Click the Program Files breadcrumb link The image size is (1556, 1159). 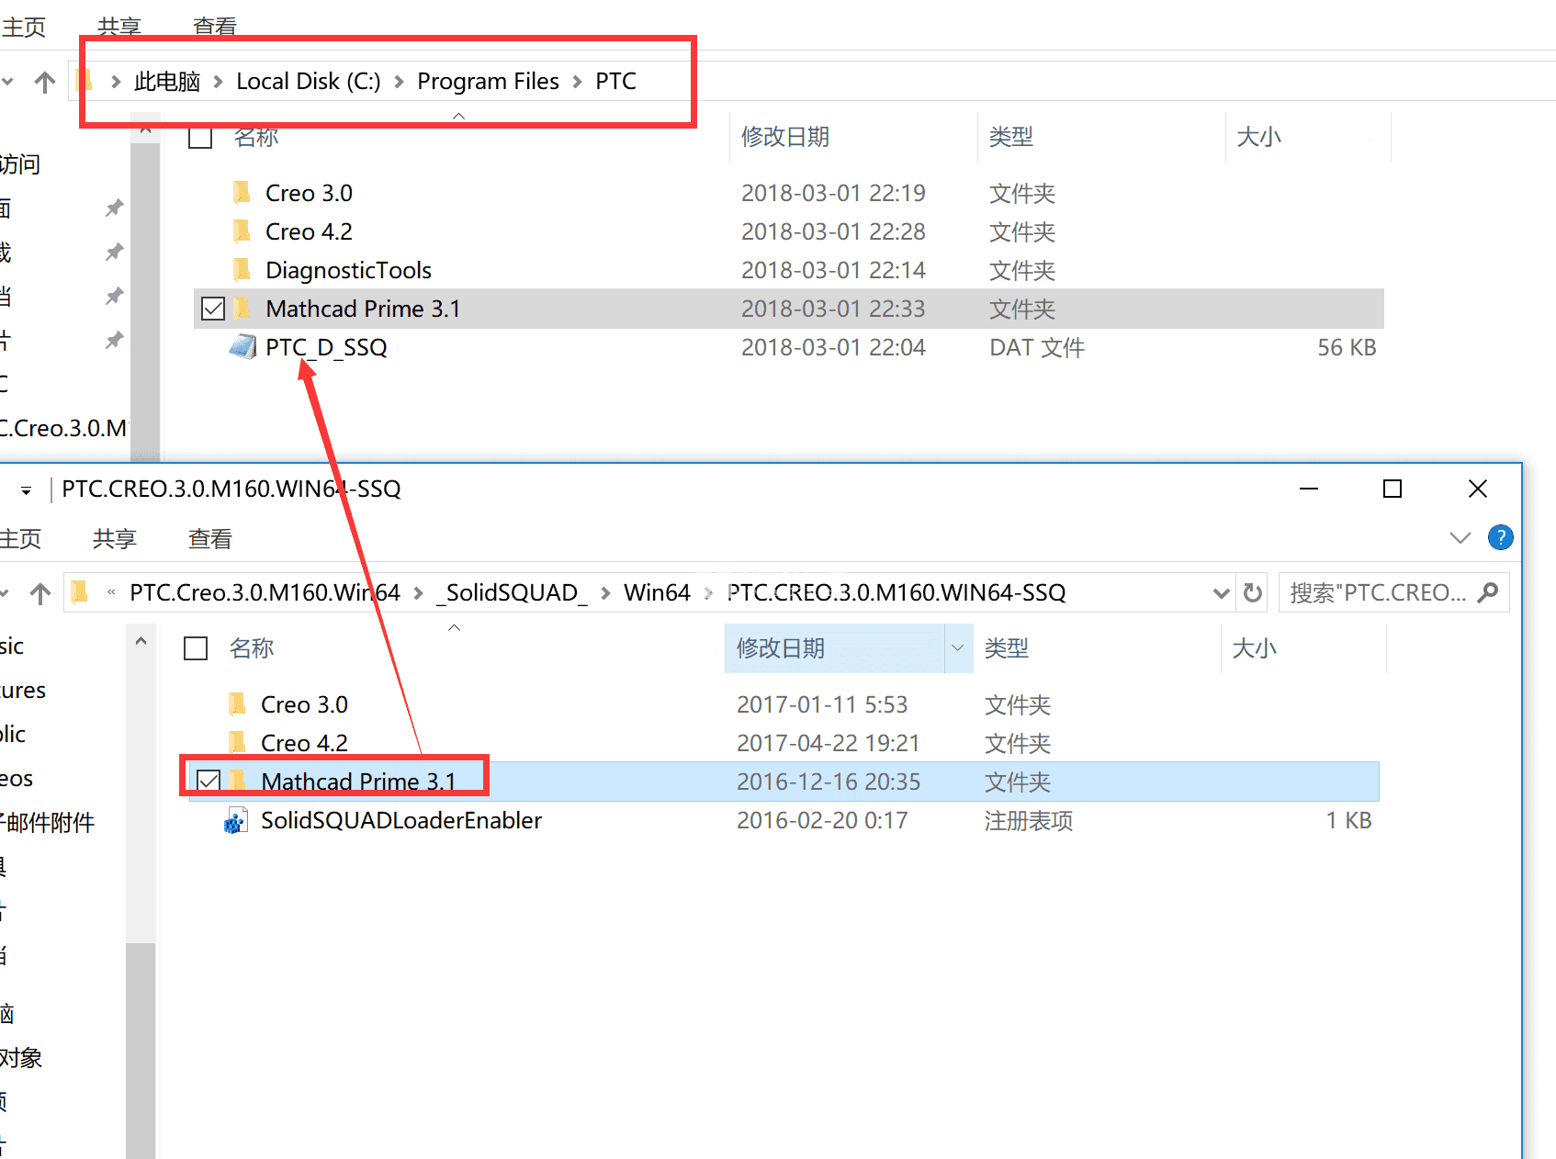tap(488, 81)
